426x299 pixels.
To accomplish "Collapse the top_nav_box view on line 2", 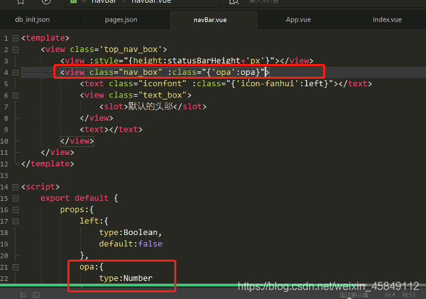I will click(x=16, y=49).
